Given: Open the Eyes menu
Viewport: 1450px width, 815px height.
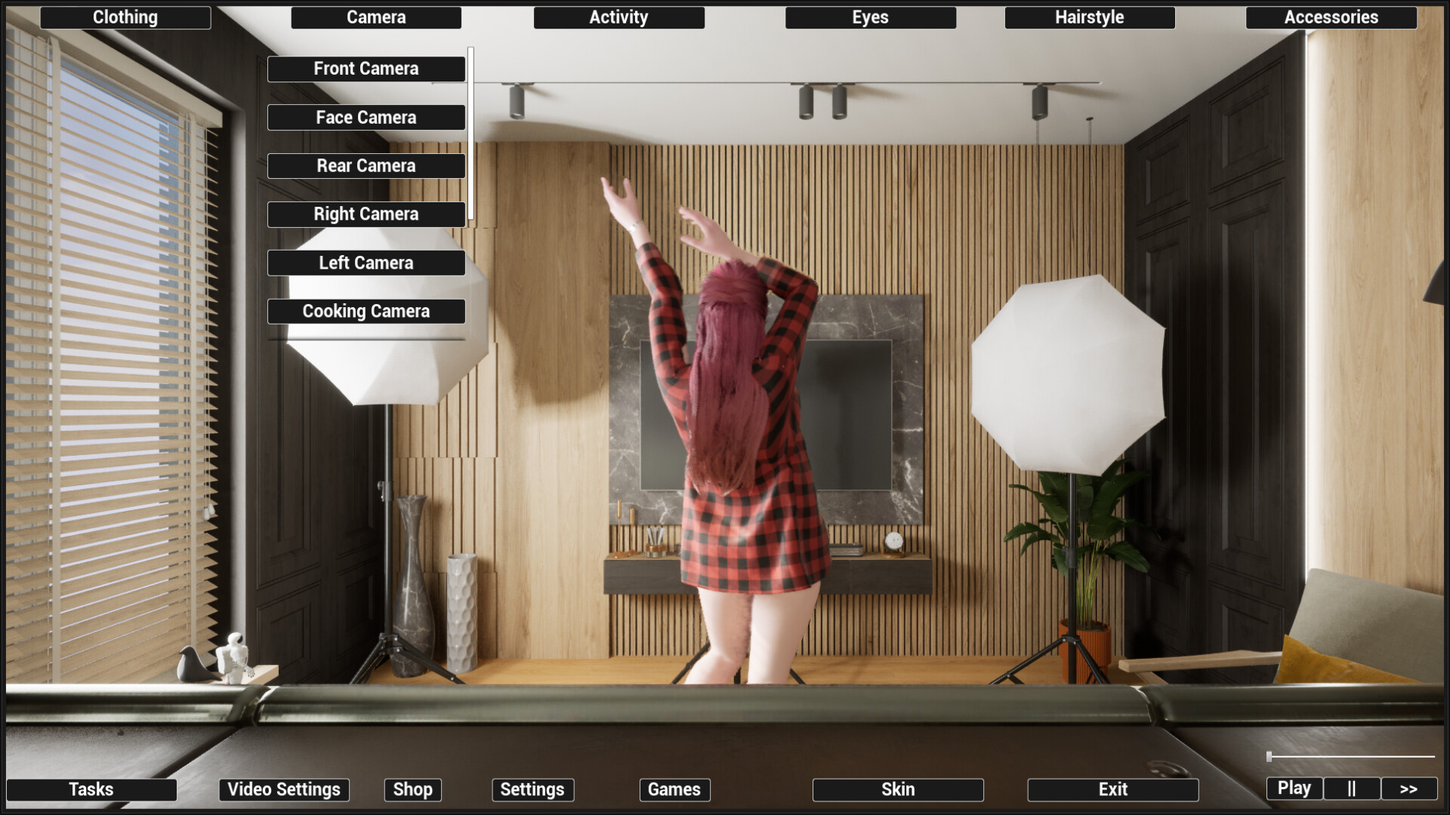Looking at the screenshot, I should [x=870, y=17].
